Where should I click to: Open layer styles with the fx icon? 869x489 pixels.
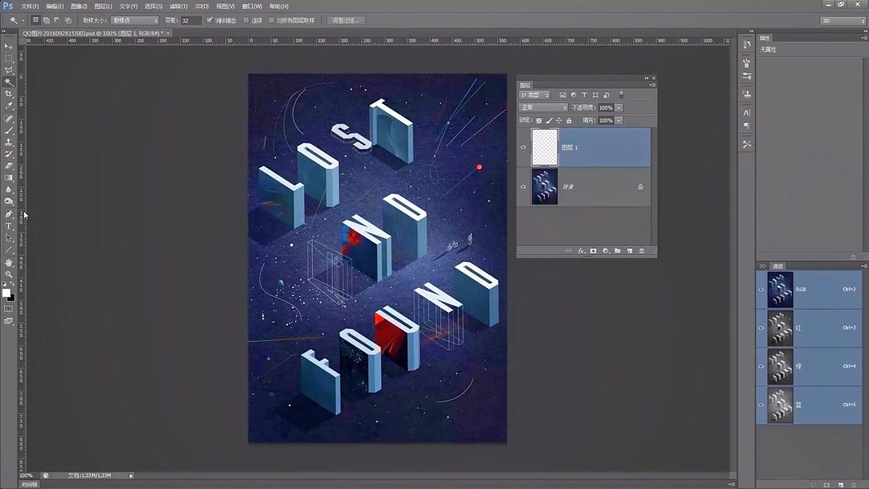tap(581, 252)
